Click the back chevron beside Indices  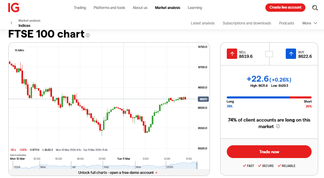coord(11,23)
